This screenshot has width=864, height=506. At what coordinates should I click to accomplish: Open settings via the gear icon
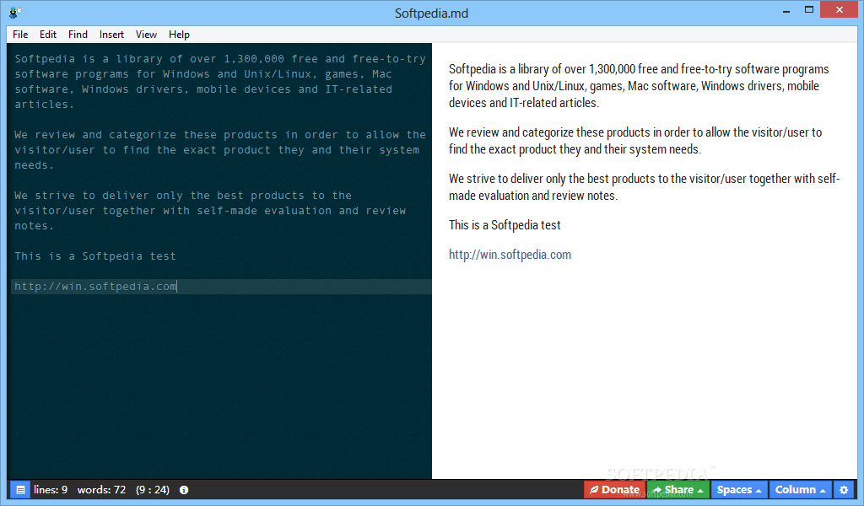(x=844, y=489)
